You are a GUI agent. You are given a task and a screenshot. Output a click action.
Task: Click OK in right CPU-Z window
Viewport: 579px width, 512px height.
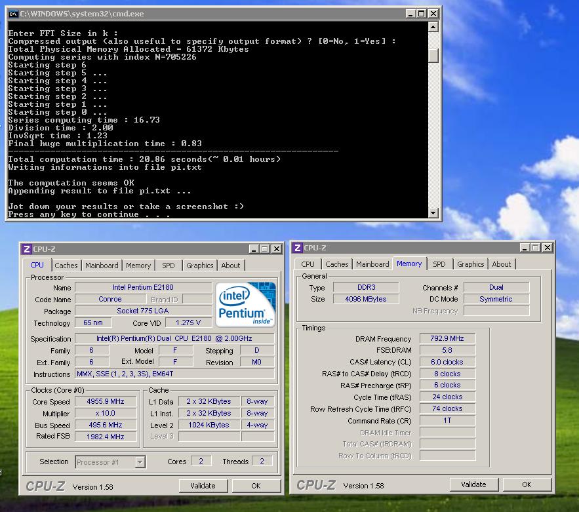coord(527,484)
